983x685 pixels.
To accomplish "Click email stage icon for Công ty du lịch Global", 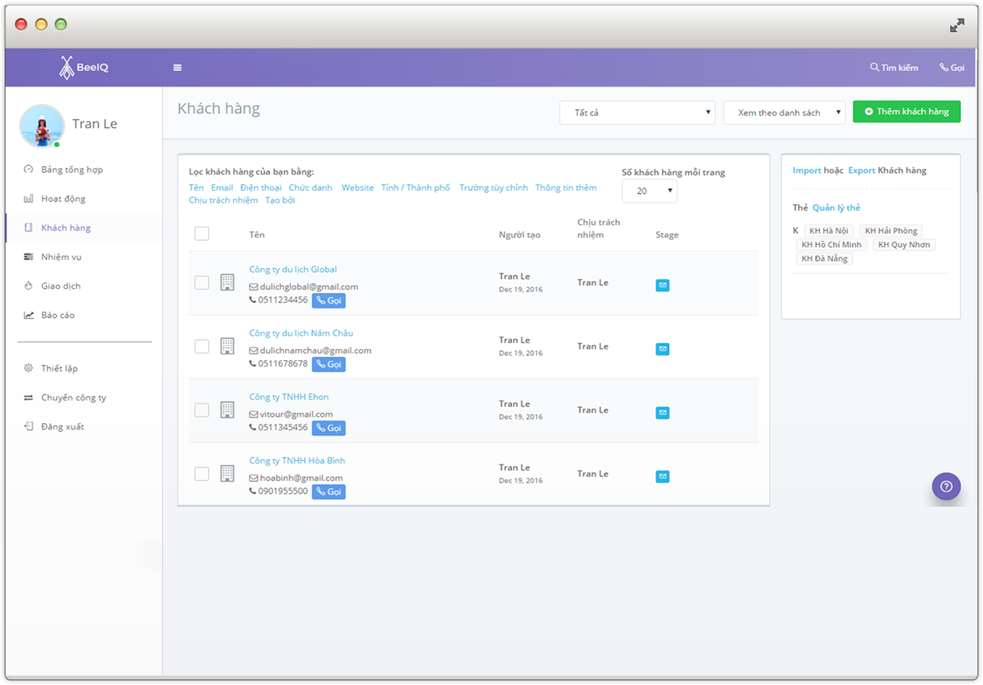I will point(662,285).
